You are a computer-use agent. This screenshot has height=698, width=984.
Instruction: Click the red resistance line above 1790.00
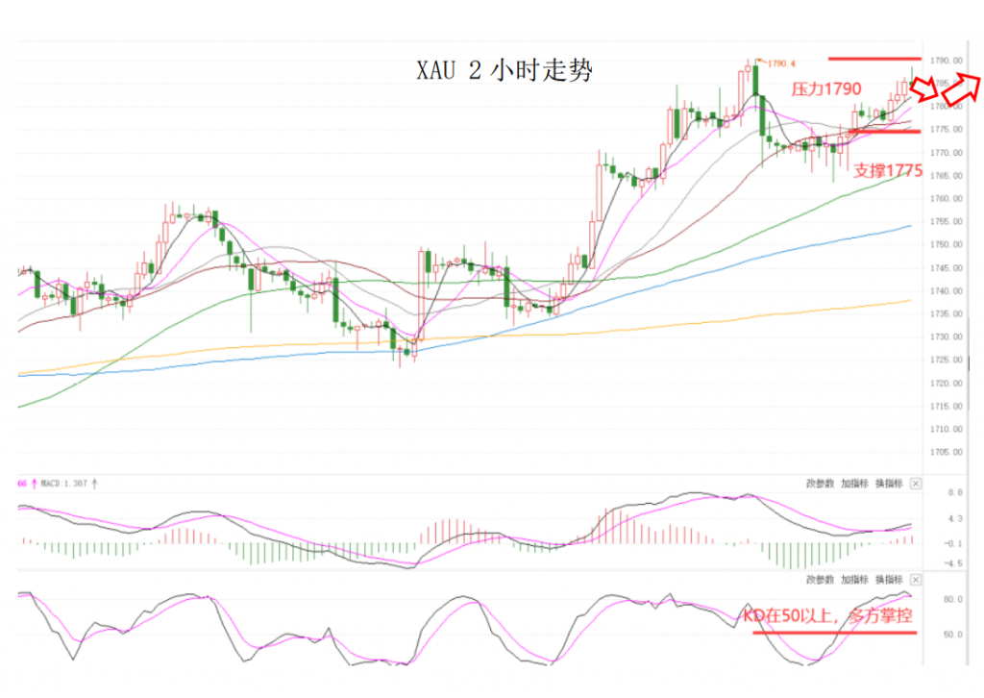874,59
